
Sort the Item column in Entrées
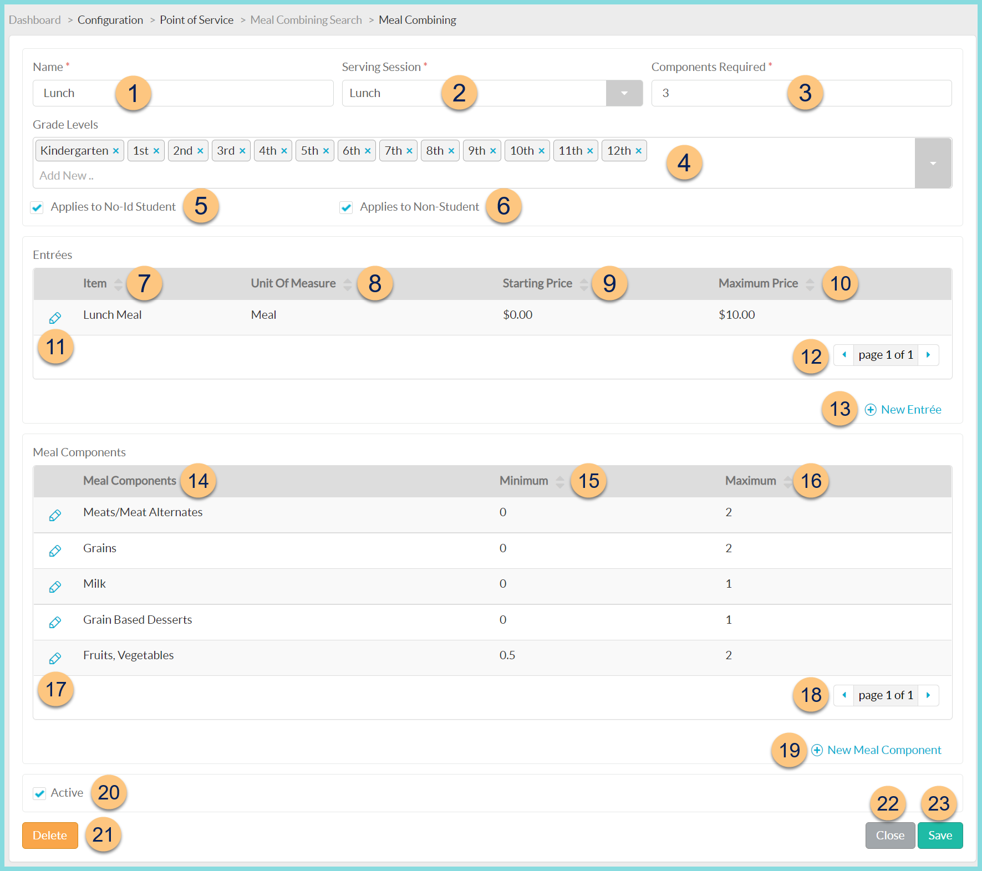118,284
